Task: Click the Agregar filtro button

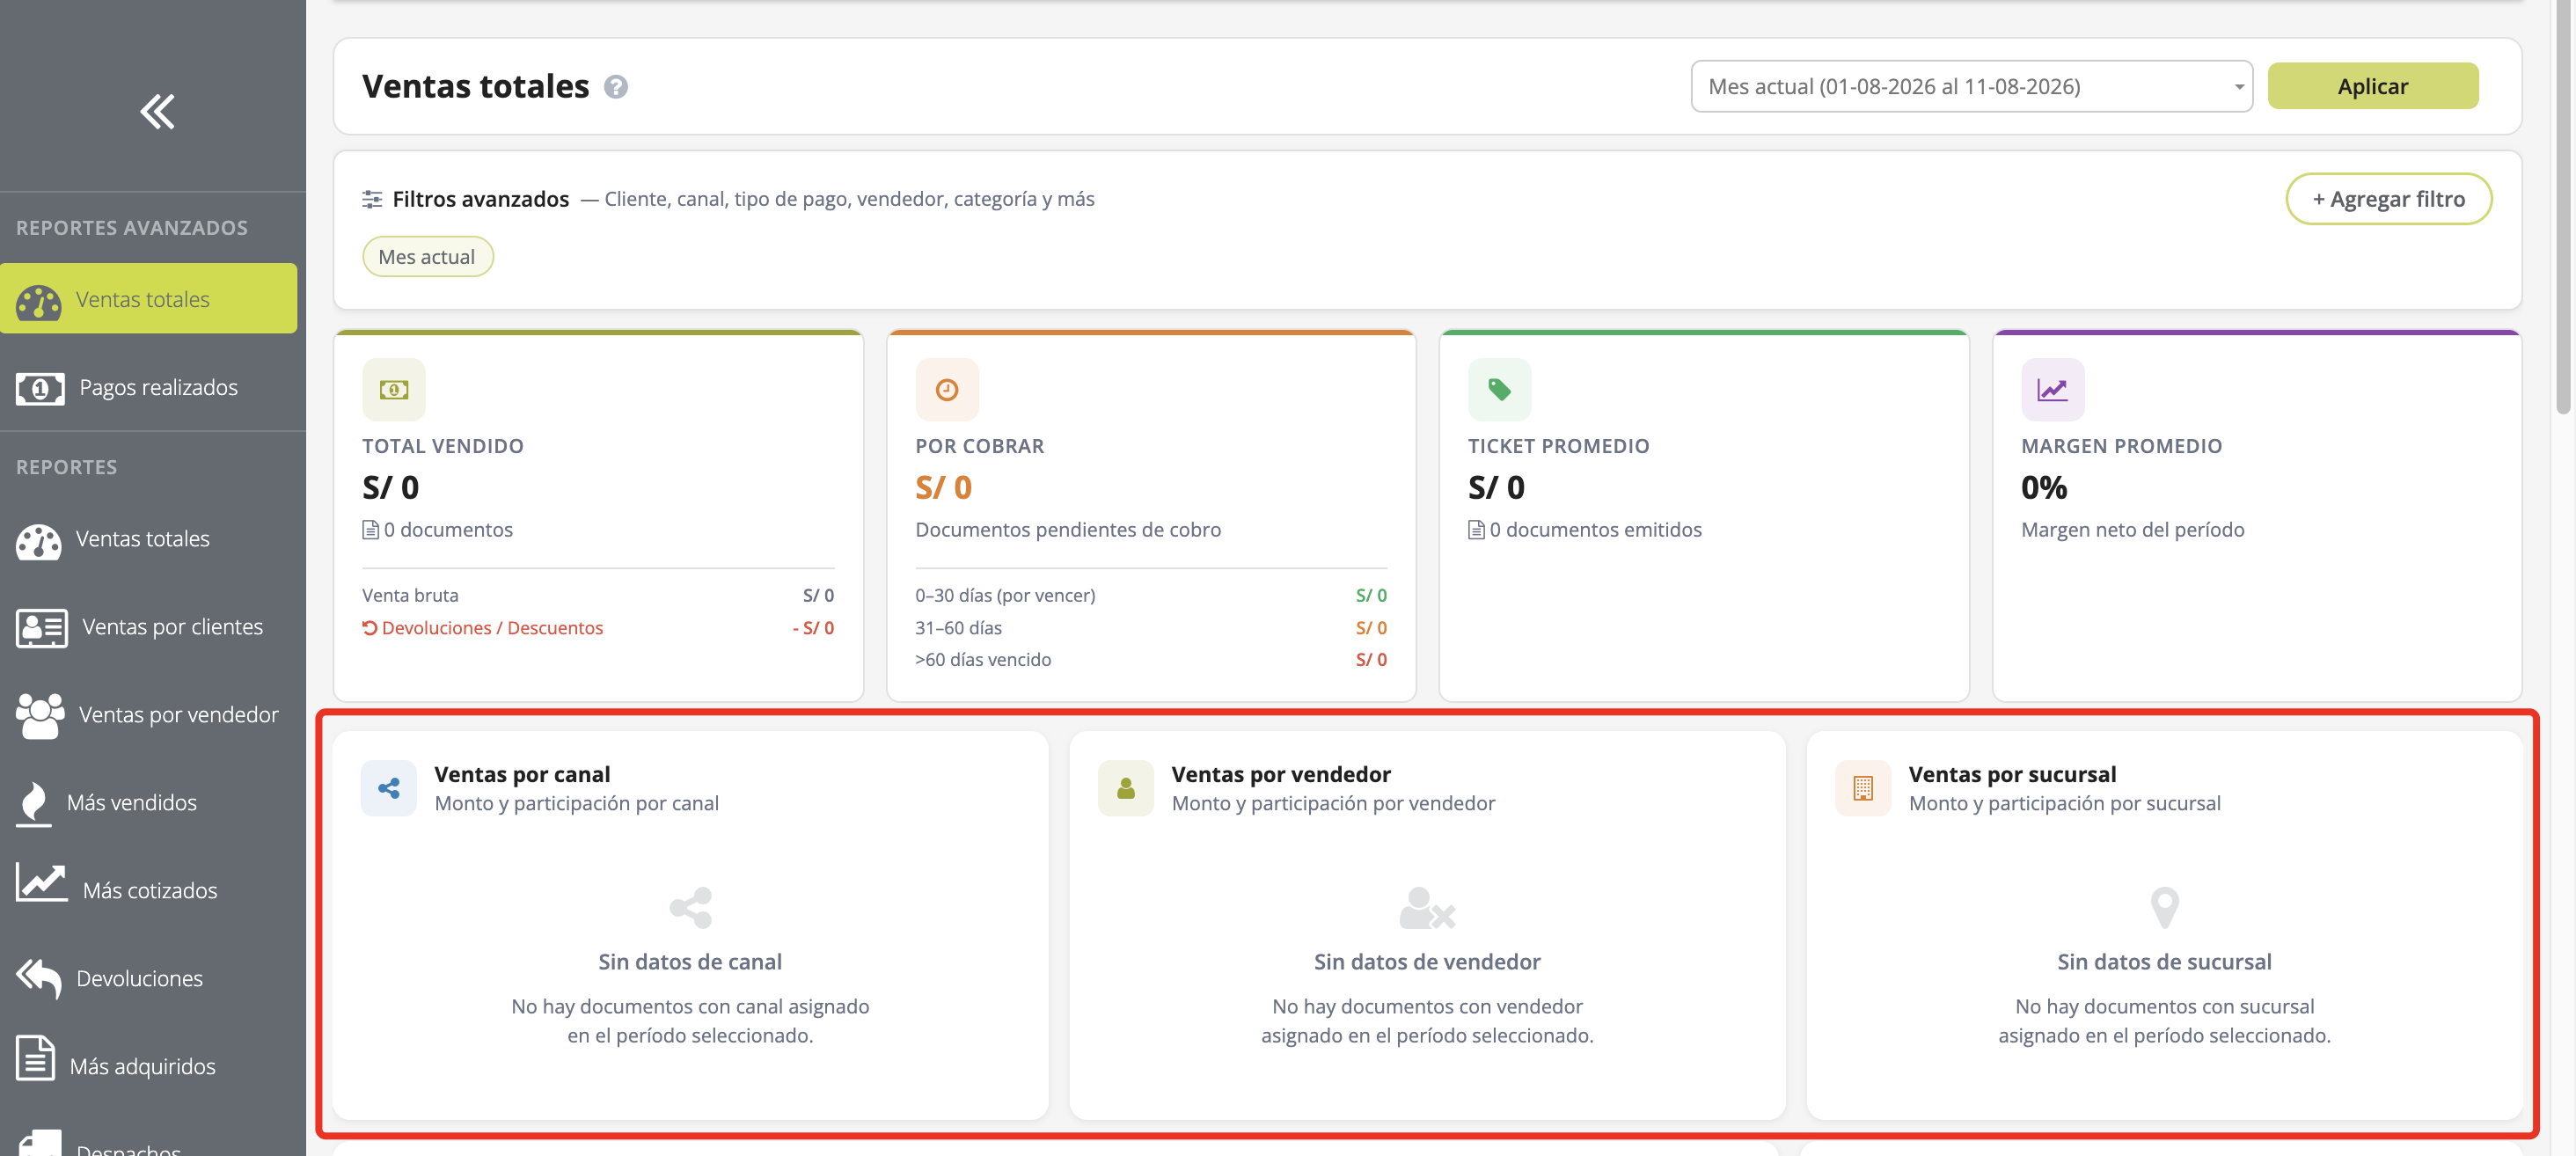Action: pyautogui.click(x=2388, y=199)
